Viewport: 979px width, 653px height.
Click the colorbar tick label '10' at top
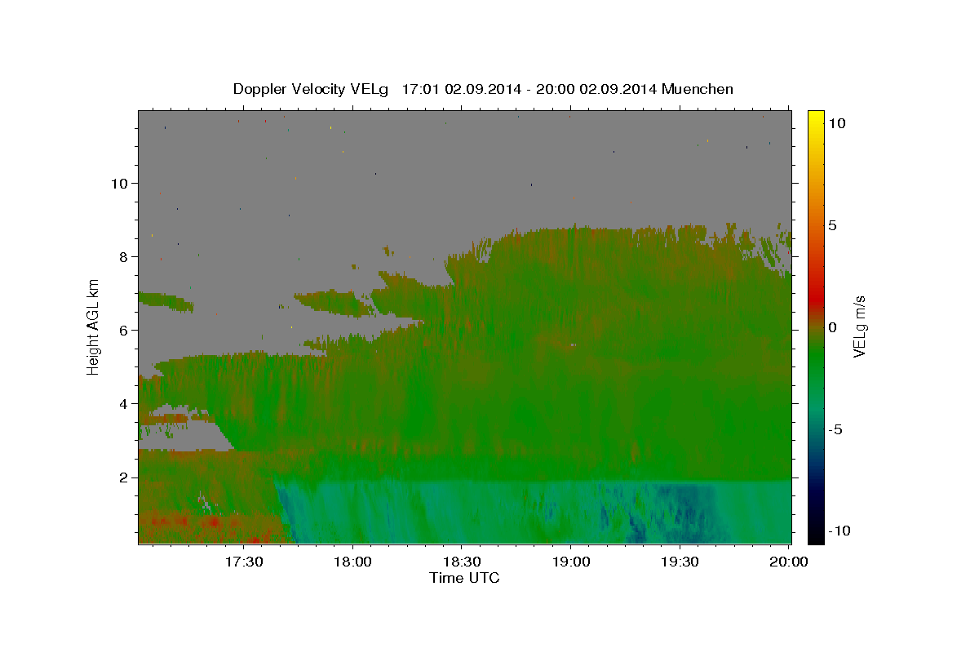[x=836, y=123]
